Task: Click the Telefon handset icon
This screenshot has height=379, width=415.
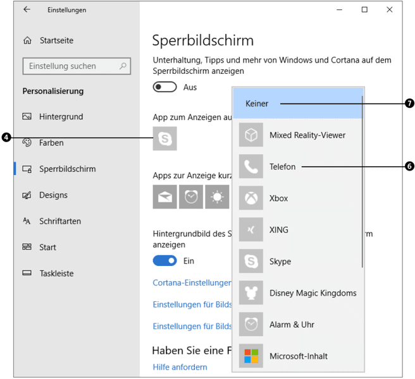Action: click(251, 167)
